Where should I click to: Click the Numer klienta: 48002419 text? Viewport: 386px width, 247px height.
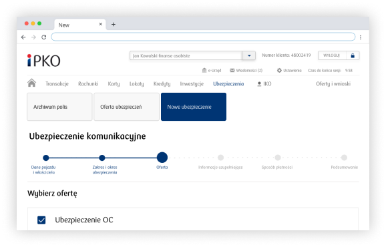[286, 55]
